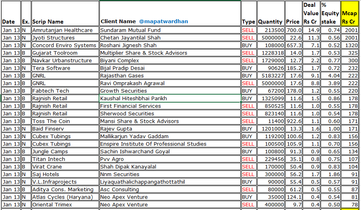Click the Shah Dipak Kanayalal cell
Viewport: 361px width, 210px height.
pyautogui.click(x=170, y=167)
